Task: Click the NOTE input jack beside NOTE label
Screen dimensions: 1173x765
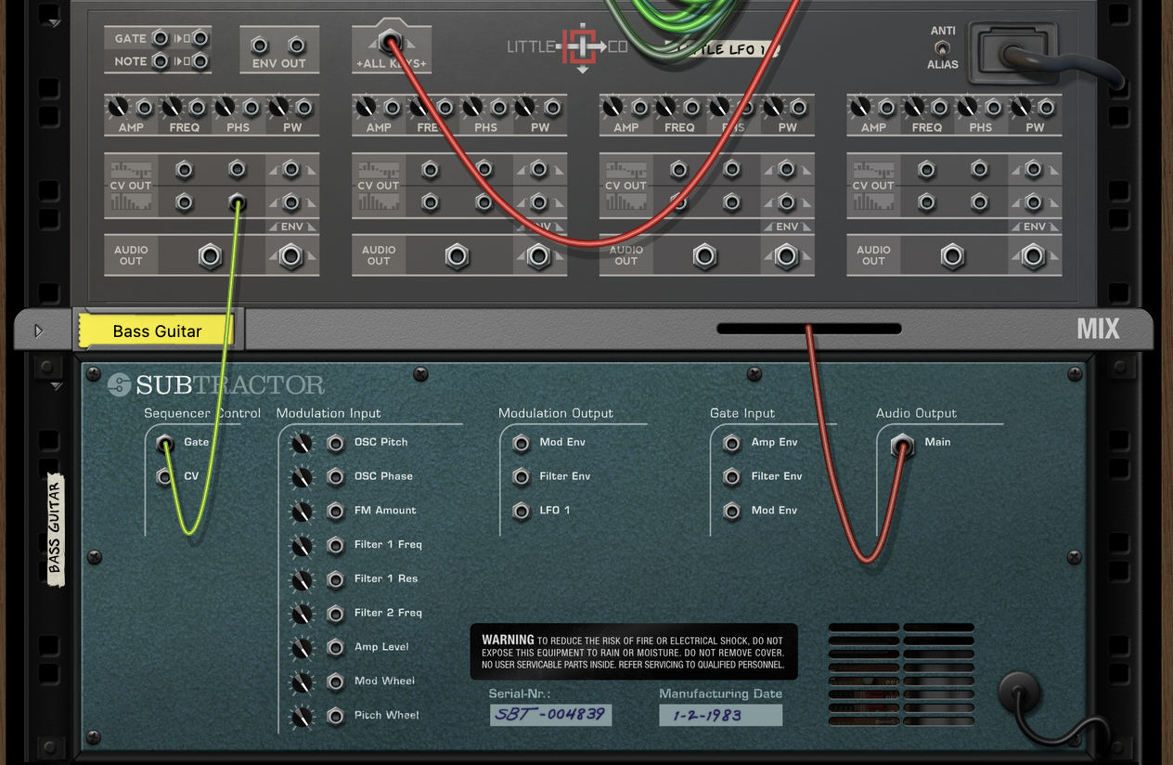Action: click(x=161, y=61)
